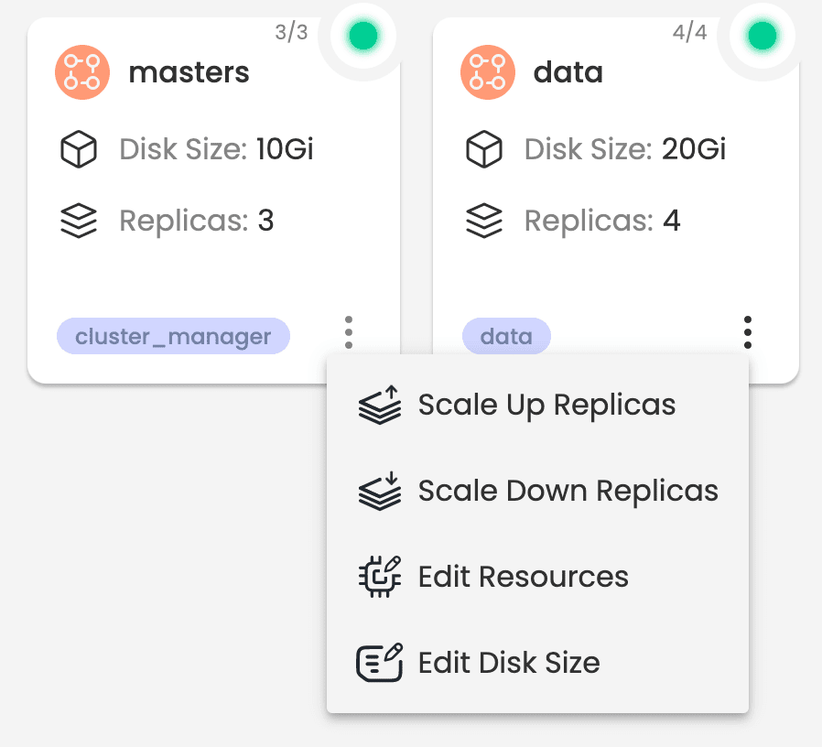This screenshot has height=747, width=822.
Task: Click the data role tag
Action: (x=506, y=336)
